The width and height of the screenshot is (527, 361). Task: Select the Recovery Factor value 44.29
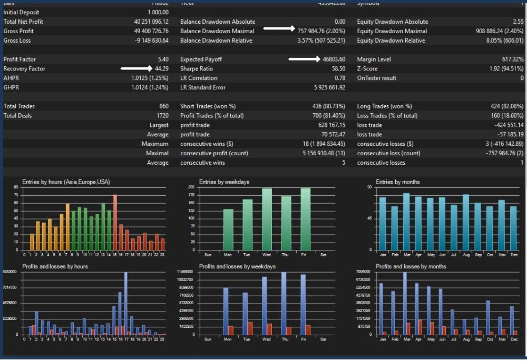click(161, 68)
